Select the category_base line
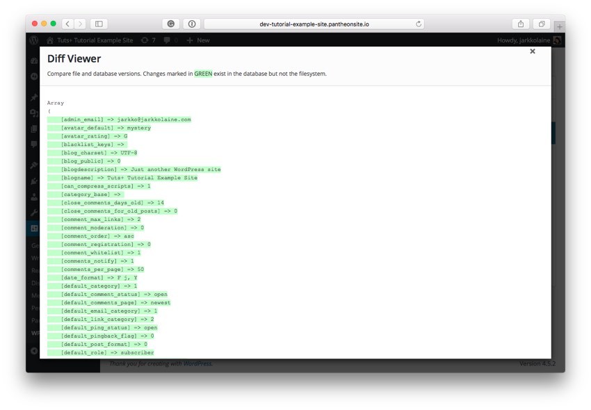 [x=86, y=194]
